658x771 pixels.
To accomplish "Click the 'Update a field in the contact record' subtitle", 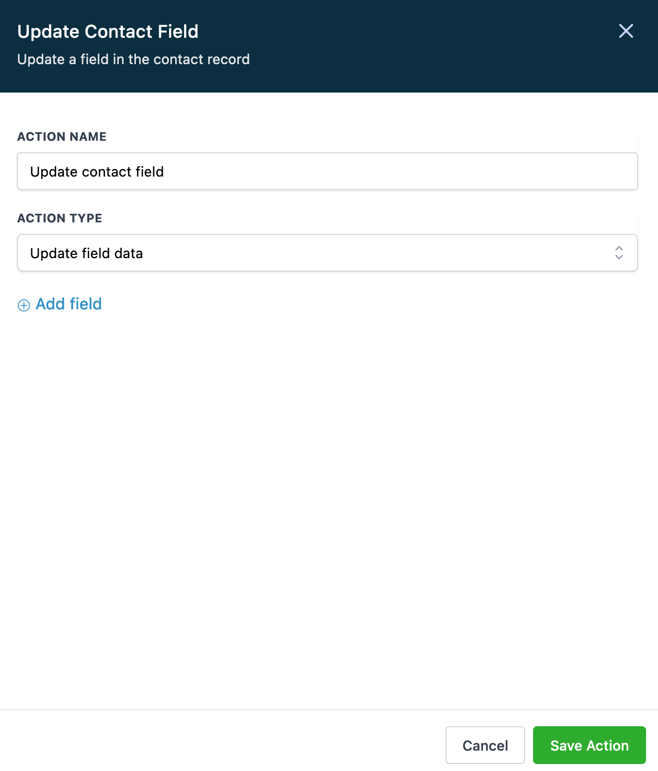I will coord(133,59).
